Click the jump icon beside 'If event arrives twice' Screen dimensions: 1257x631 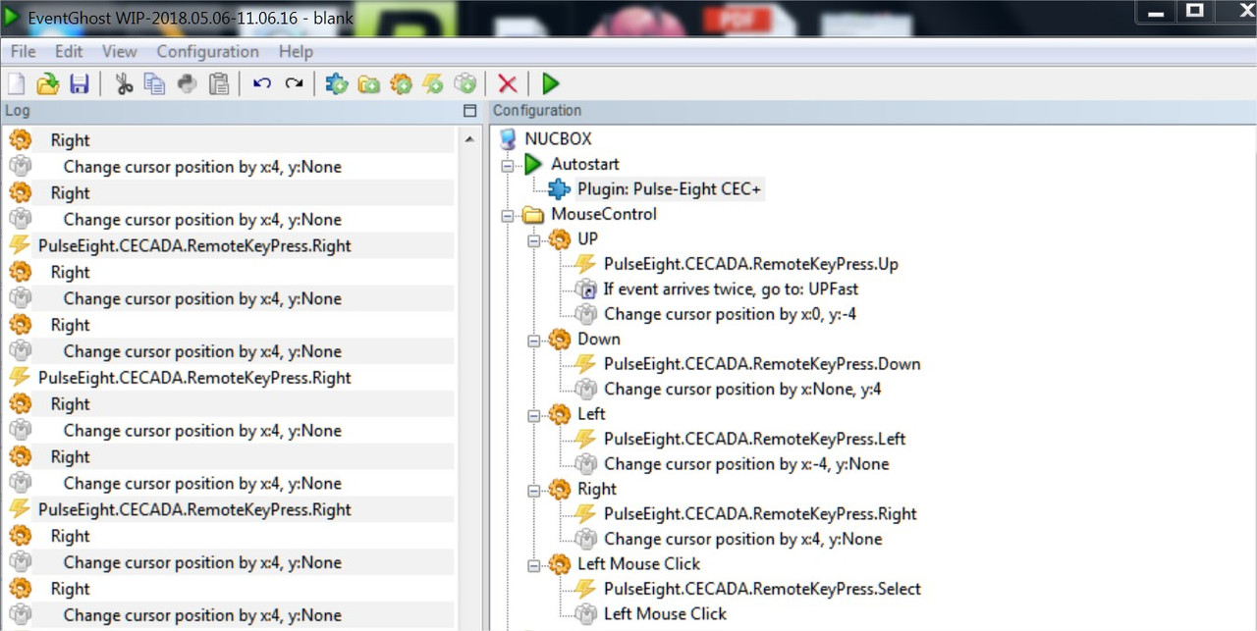pos(585,289)
